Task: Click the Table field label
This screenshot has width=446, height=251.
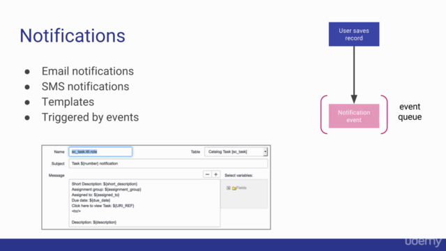Action: pos(195,152)
